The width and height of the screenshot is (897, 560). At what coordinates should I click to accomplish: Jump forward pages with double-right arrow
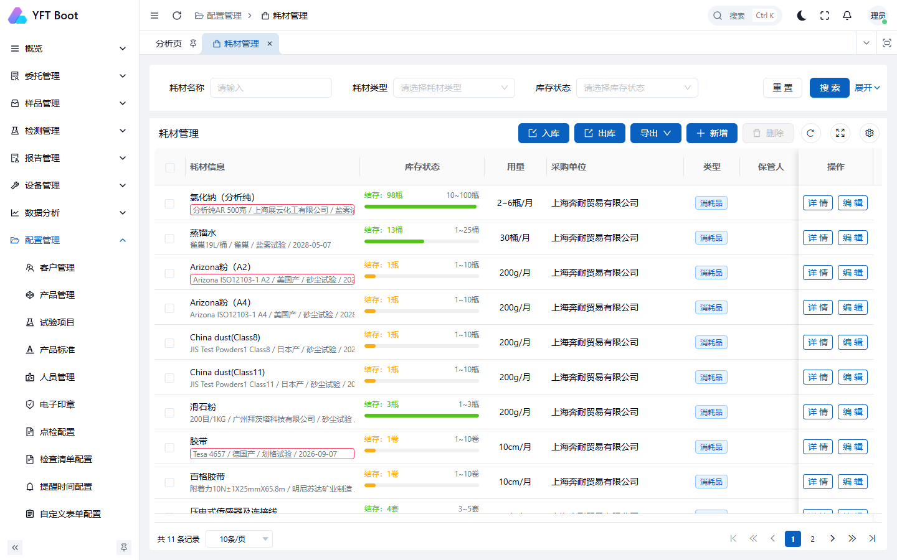coord(852,539)
